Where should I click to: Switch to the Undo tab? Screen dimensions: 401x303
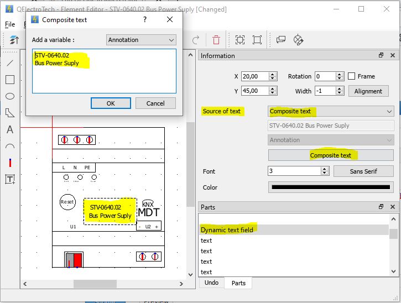[x=211, y=283]
